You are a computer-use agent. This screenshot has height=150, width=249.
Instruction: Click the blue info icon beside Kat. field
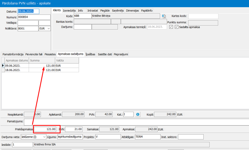click(138, 114)
